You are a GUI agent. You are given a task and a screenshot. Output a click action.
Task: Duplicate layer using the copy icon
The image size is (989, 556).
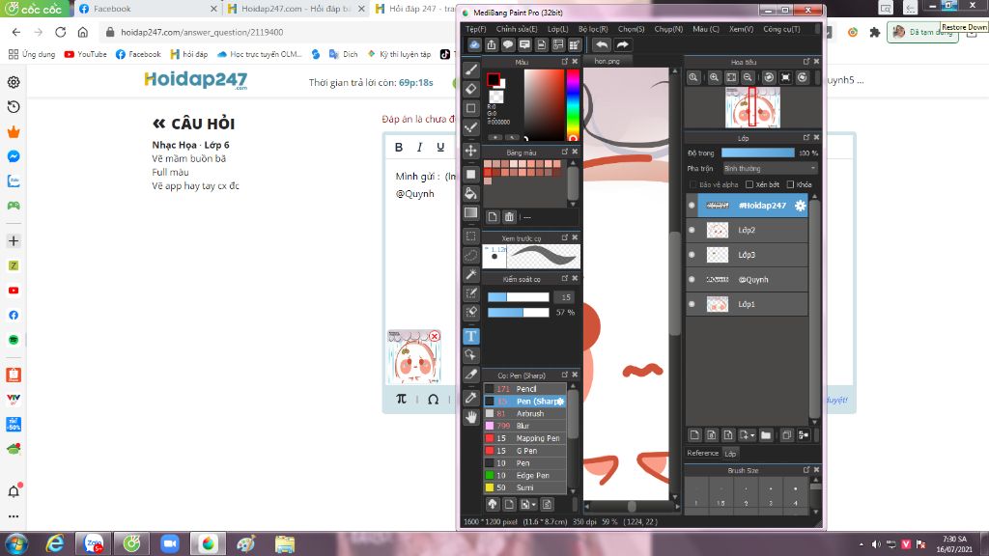[786, 435]
